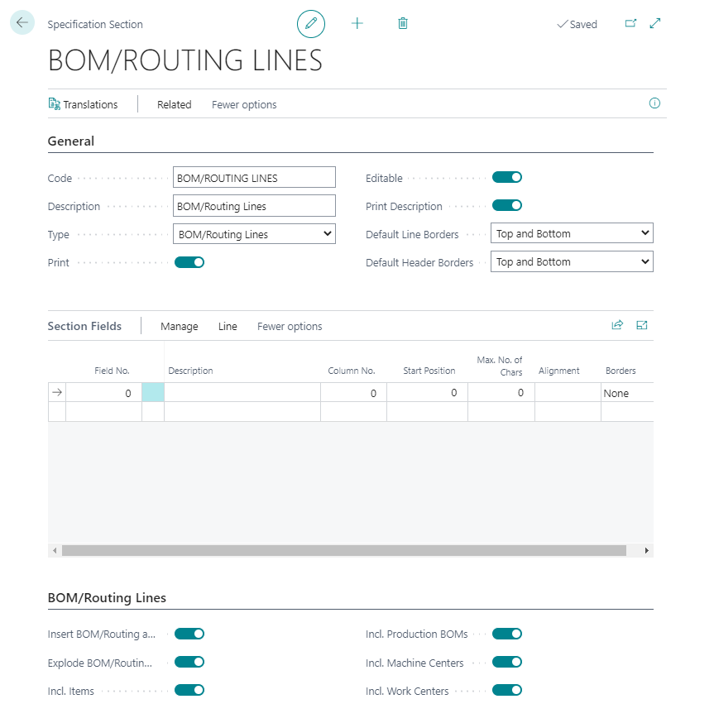Image resolution: width=714 pixels, height=723 pixels.
Task: Click Fewer options in Section Fields
Action: (x=290, y=327)
